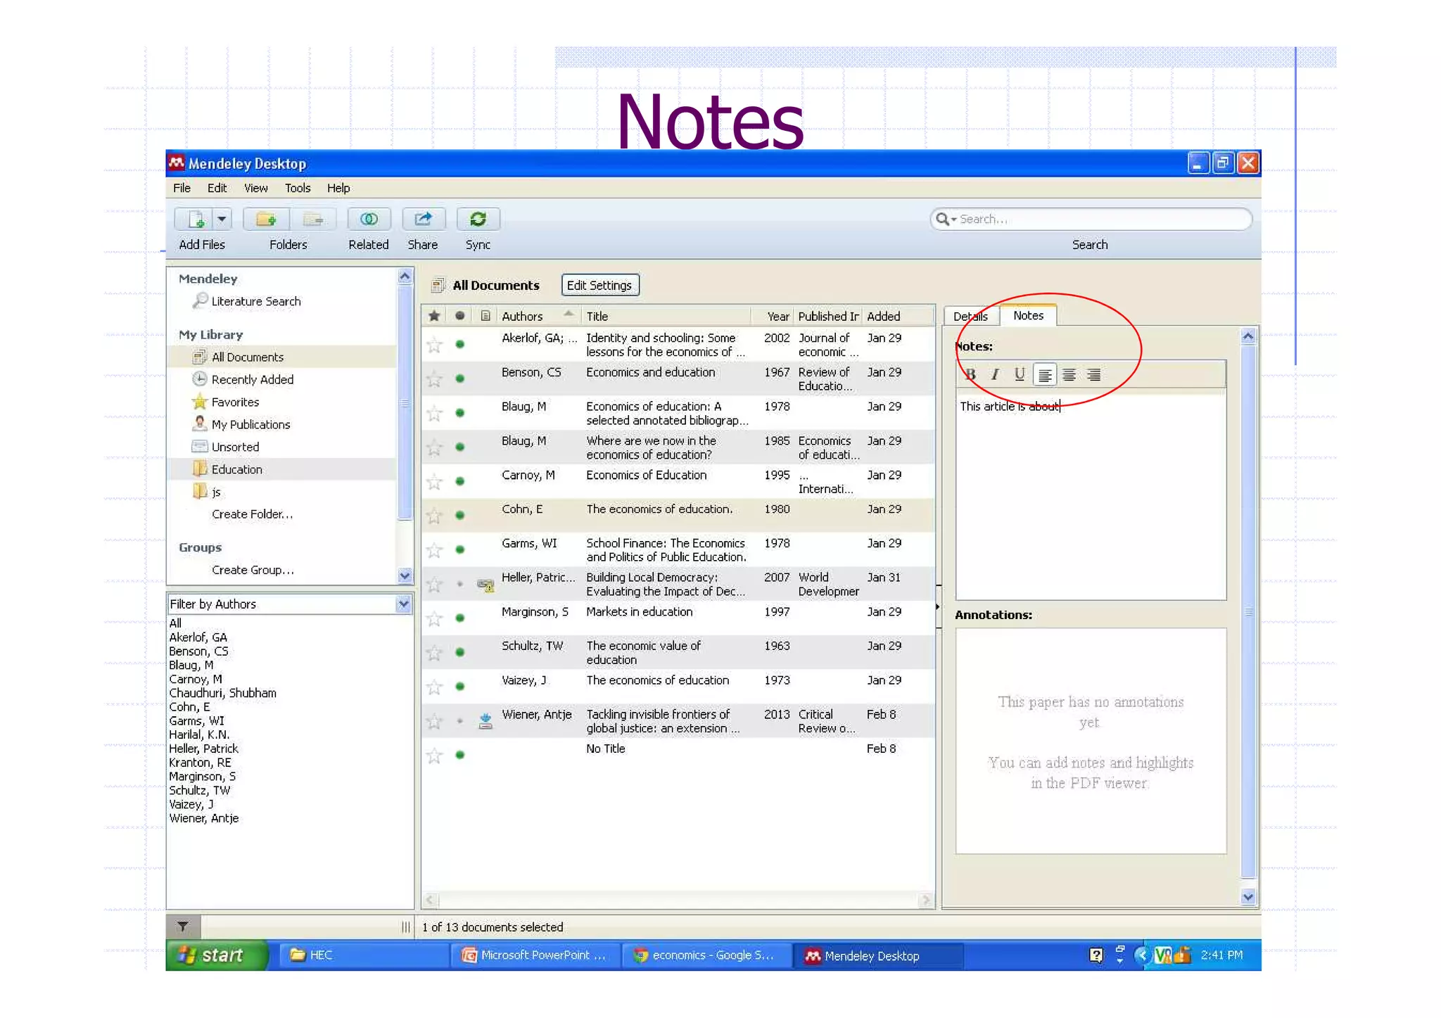1441x1018 pixels.
Task: Toggle read status of Schultz, TW document
Action: [459, 653]
